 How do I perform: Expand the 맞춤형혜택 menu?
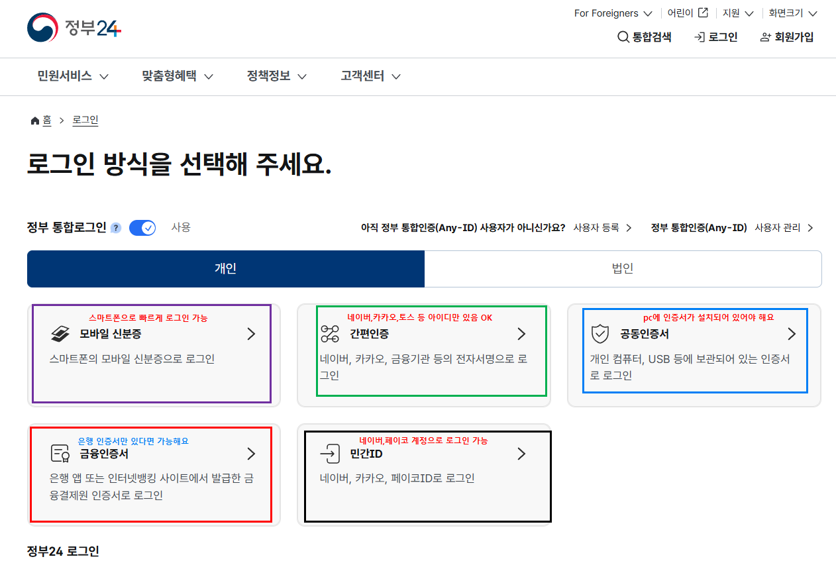tap(178, 76)
